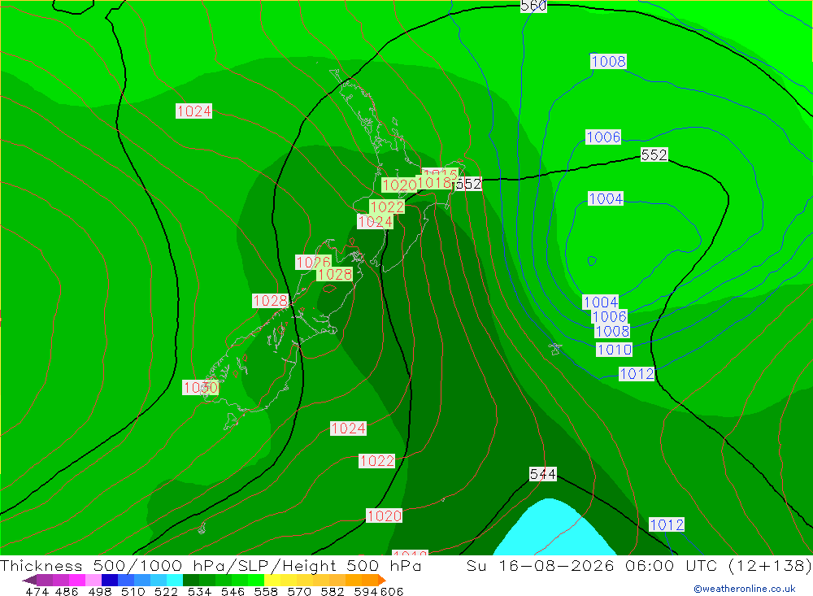Screen dimensions: 813x596
Task: Click the navy blue legend swatch
Action: 110,580
